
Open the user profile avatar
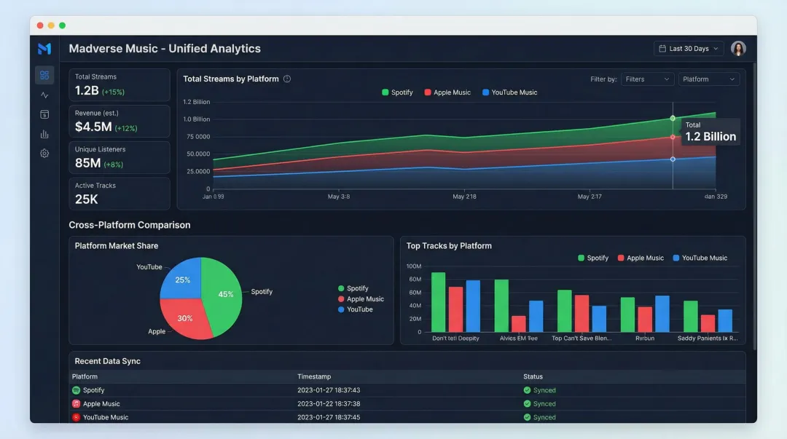click(x=738, y=49)
